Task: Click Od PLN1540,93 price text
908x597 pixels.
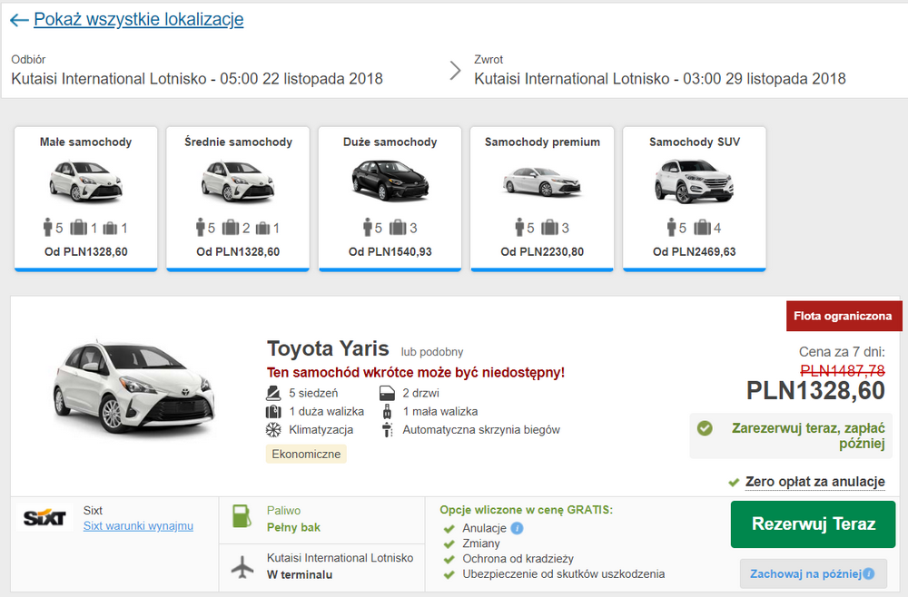Action: (390, 251)
